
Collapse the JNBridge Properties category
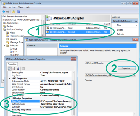[x=9, y=98]
